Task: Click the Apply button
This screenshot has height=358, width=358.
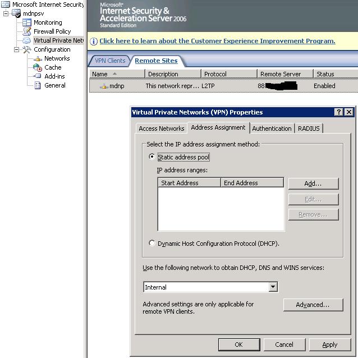Action: pyautogui.click(x=330, y=345)
